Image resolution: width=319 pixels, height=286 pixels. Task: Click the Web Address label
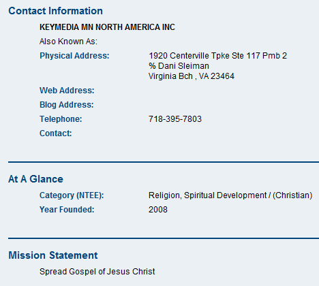[67, 91]
